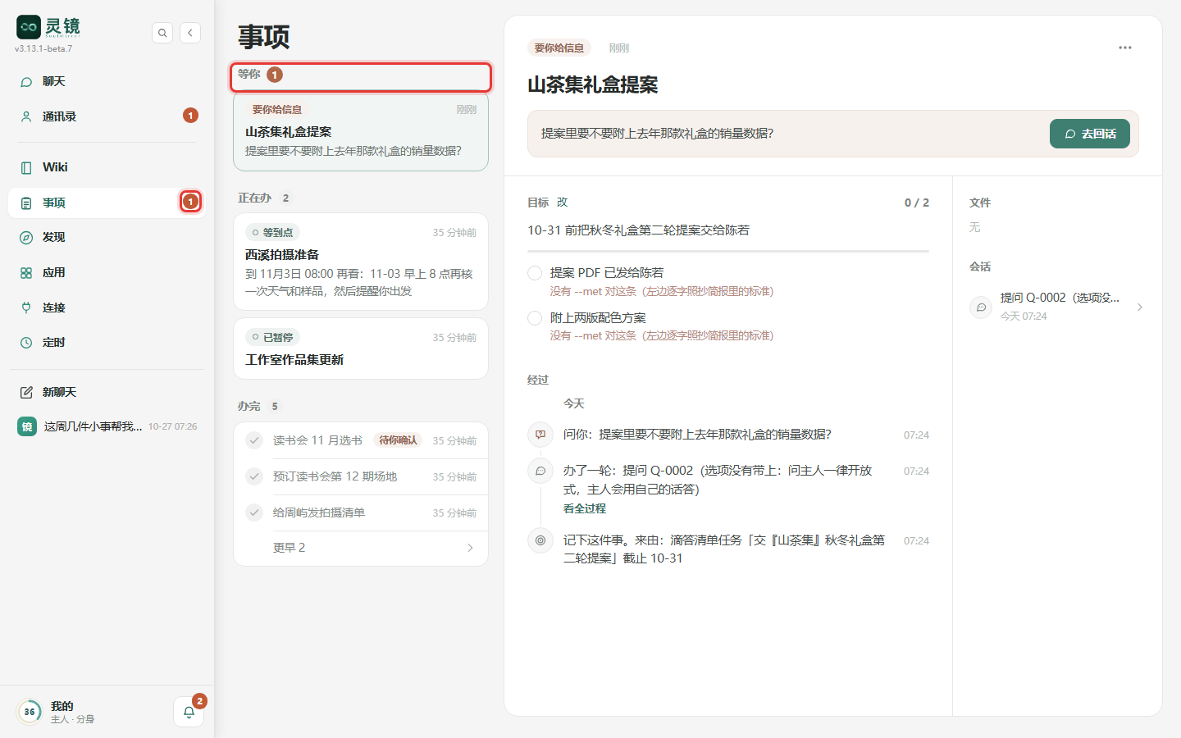Click the 去回话 reply button

point(1090,134)
